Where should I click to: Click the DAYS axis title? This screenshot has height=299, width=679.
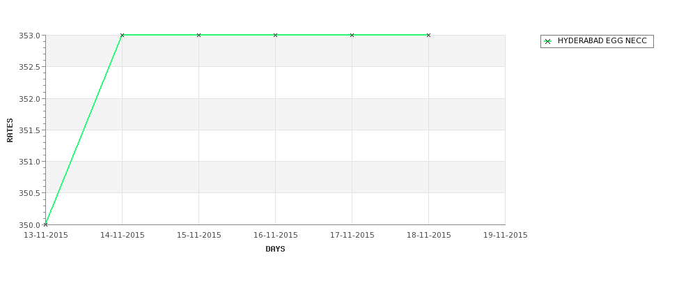point(275,249)
